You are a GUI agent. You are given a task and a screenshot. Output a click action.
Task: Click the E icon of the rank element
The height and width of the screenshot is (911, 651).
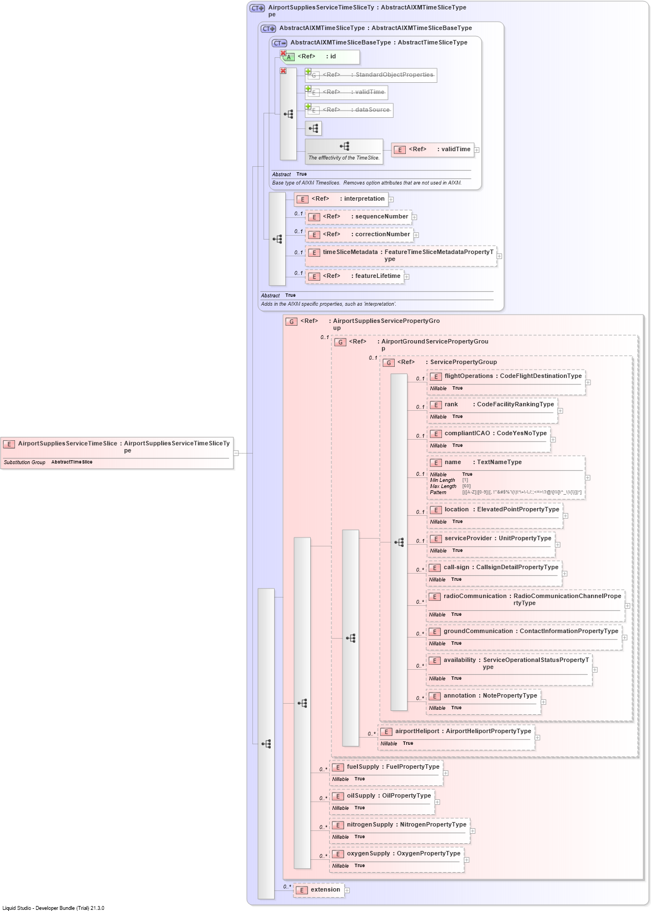click(x=436, y=405)
